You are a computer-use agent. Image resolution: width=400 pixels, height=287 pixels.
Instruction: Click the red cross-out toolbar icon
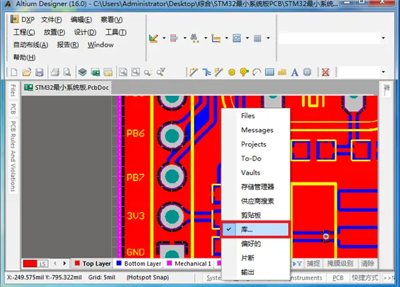[x=325, y=73]
